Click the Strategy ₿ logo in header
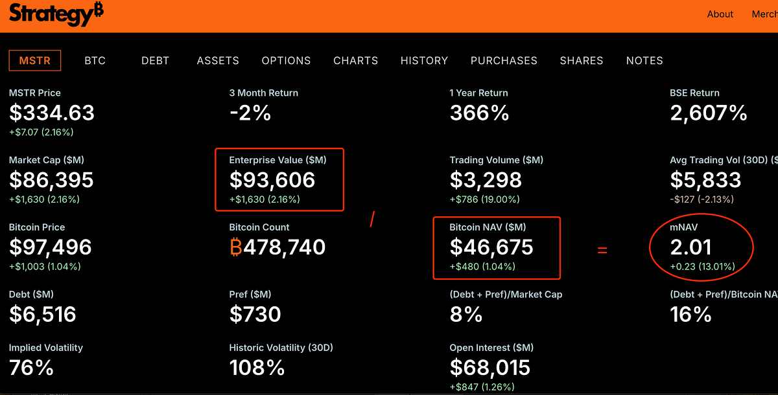The height and width of the screenshot is (395, 778). (55, 14)
